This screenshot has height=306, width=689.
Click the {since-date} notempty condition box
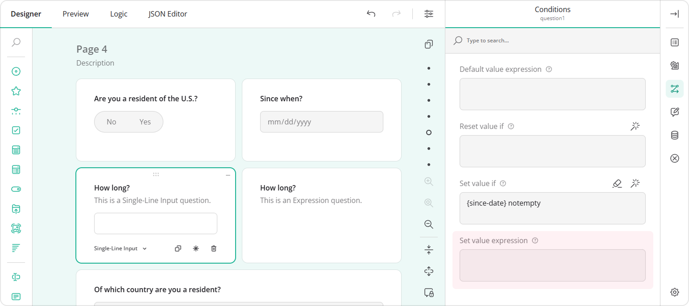552,208
